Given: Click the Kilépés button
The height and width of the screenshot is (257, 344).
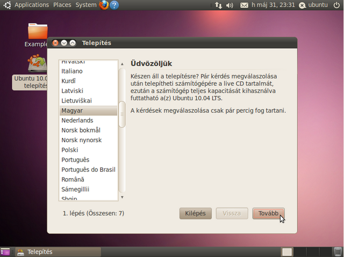Looking at the screenshot, I should 195,213.
